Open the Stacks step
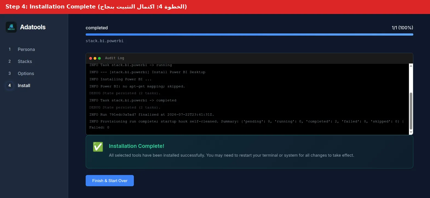Image resolution: width=430 pixels, height=198 pixels. pos(25,61)
